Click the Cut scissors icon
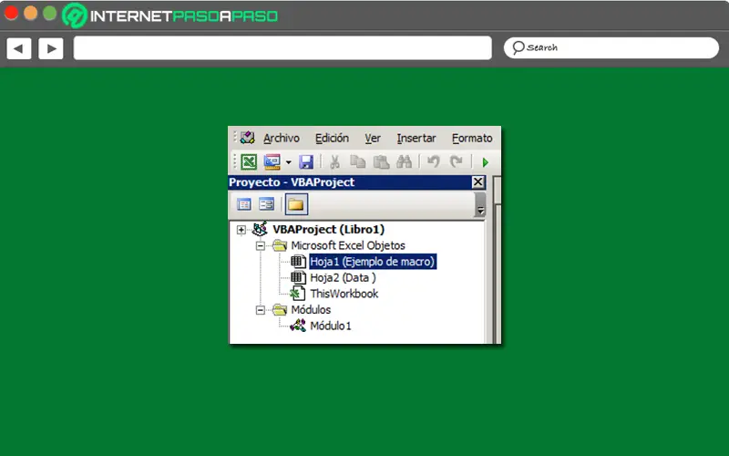729x456 pixels. (x=334, y=162)
